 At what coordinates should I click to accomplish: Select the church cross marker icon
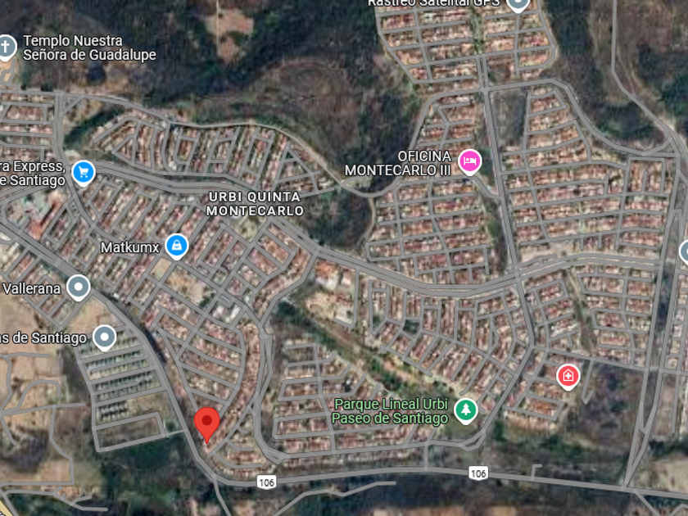[x=7, y=47]
